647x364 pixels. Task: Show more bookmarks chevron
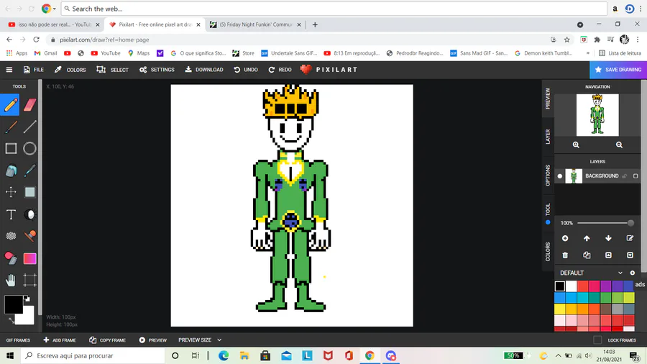click(587, 53)
